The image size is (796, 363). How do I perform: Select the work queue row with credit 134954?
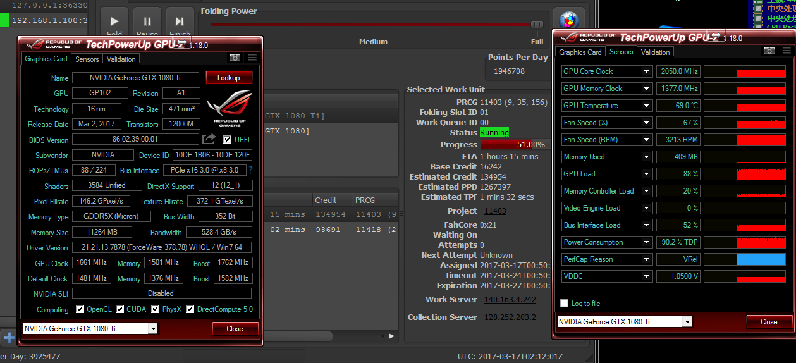[332, 214]
